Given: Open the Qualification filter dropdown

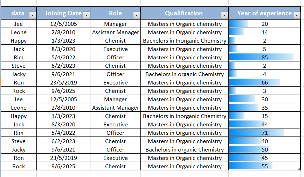Looking at the screenshot, I should (224, 15).
